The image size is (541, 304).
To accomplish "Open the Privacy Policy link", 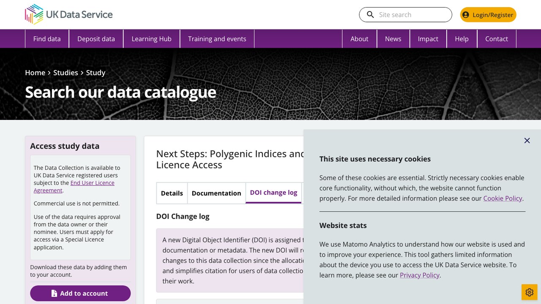I will click(x=420, y=275).
